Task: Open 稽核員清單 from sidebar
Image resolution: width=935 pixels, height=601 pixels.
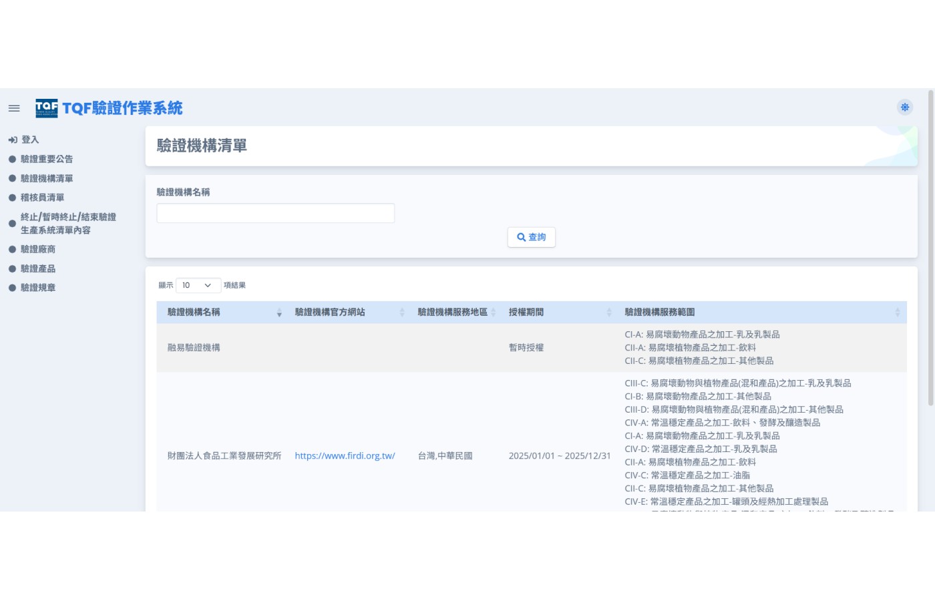Action: (42, 198)
